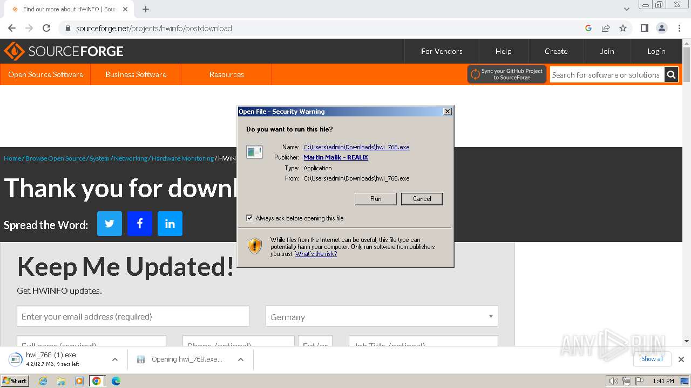The image size is (691, 388).
Task: View the site padlock information
Action: pyautogui.click(x=67, y=28)
